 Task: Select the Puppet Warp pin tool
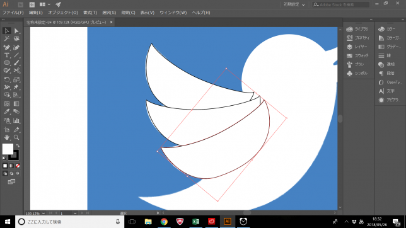16,87
